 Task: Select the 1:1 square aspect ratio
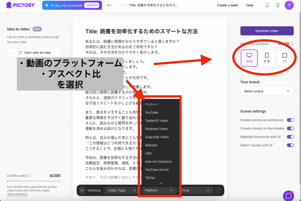click(x=285, y=58)
